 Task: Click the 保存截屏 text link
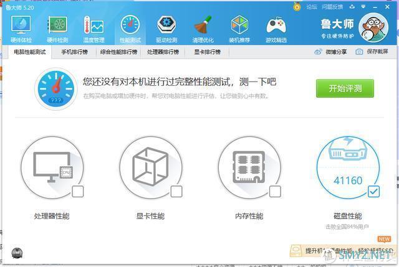[x=377, y=52]
